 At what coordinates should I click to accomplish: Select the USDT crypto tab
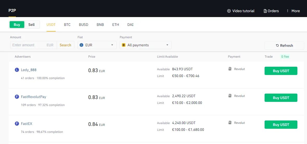[51, 25]
